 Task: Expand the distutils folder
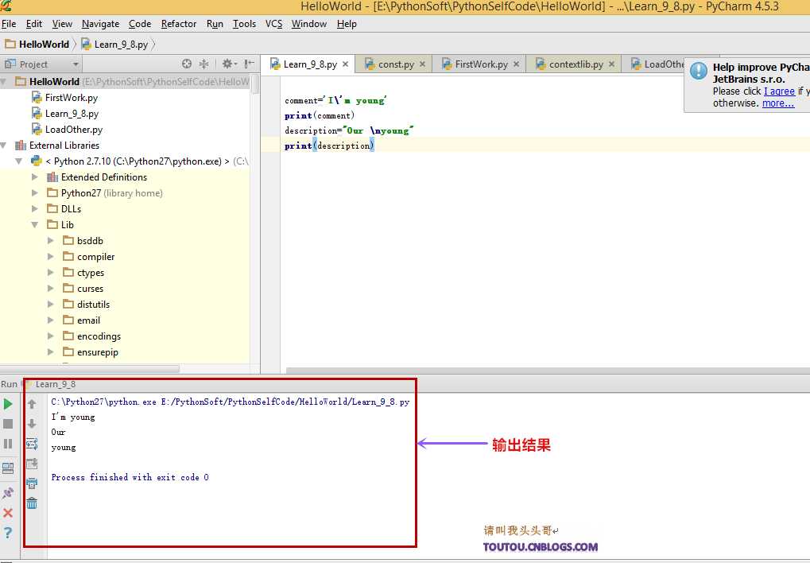click(51, 304)
